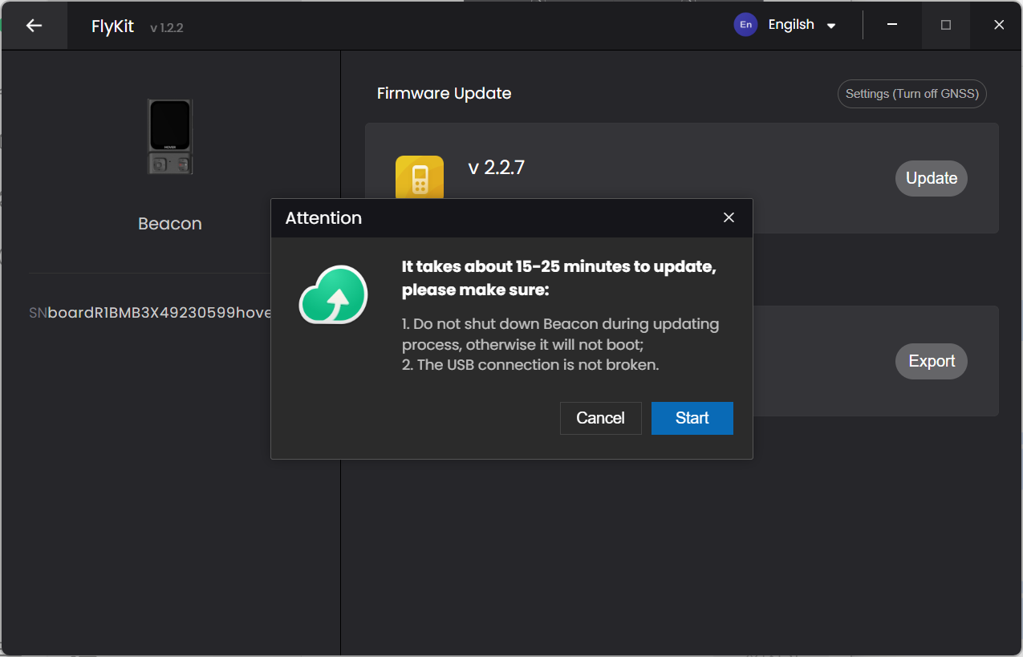Click the Cancel button
Viewport: 1023px width, 657px height.
pyautogui.click(x=600, y=418)
